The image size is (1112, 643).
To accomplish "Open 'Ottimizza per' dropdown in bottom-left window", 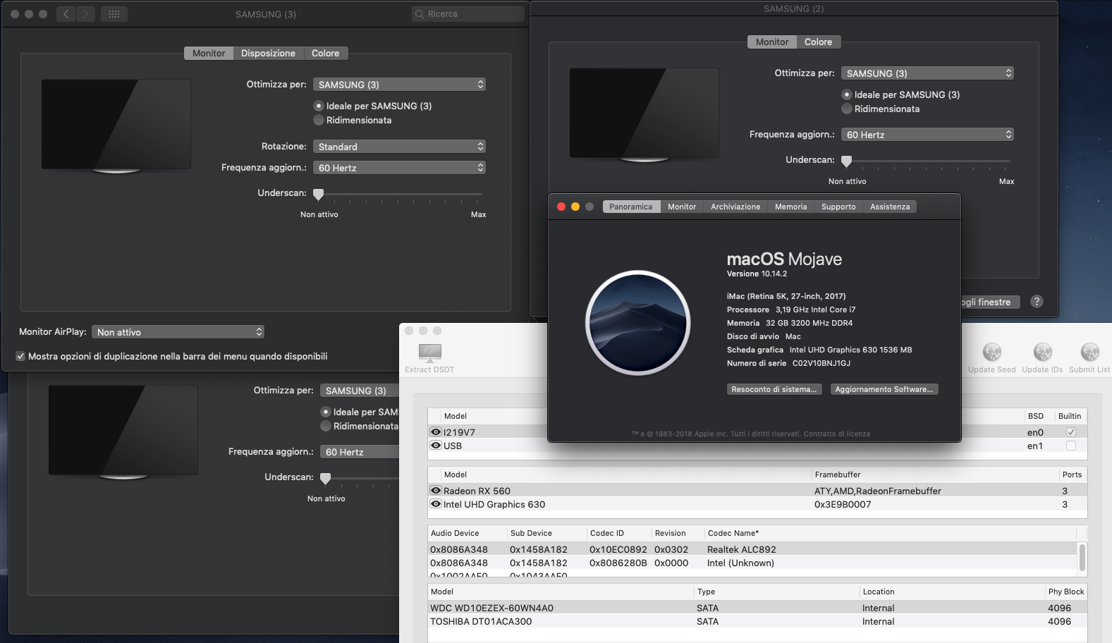I will [360, 391].
